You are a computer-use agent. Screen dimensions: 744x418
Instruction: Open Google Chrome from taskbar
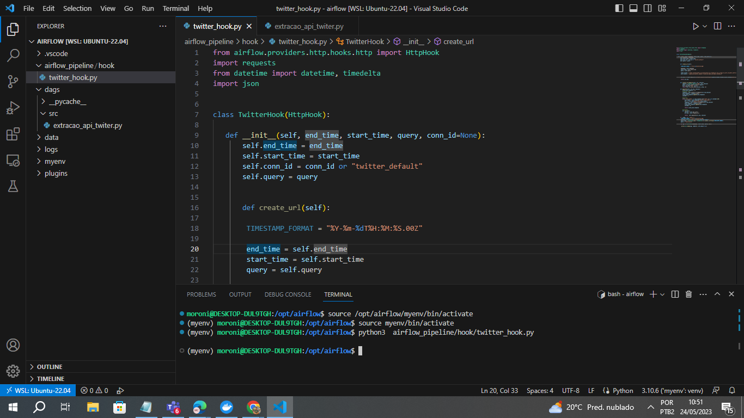(253, 407)
